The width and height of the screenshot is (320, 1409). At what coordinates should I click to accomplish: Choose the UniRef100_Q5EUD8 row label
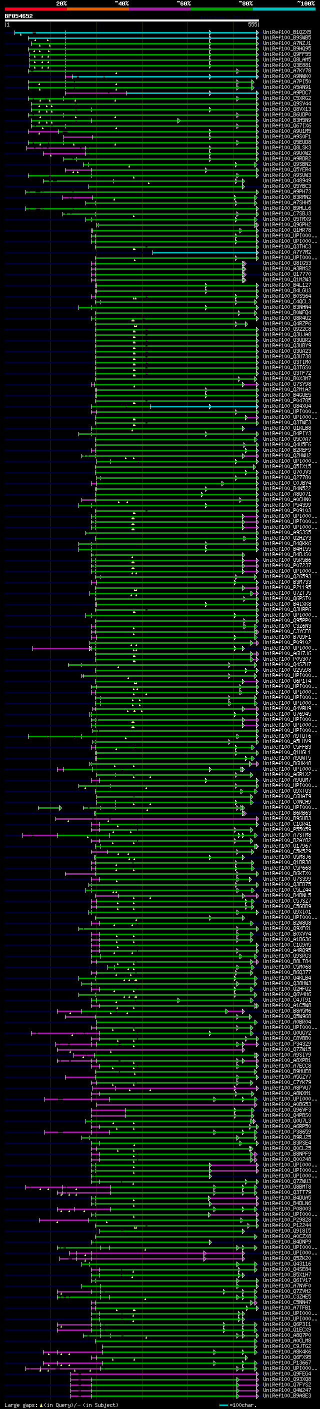tap(287, 142)
